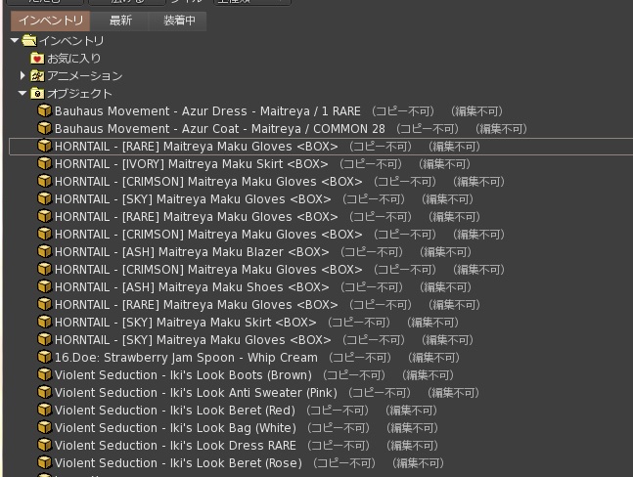This screenshot has height=477, width=633.
Task: Collapse the root インベントリ folder arrow
Action: tap(15, 41)
